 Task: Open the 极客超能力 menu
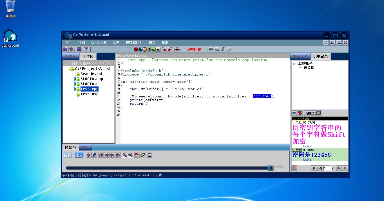pos(134,43)
